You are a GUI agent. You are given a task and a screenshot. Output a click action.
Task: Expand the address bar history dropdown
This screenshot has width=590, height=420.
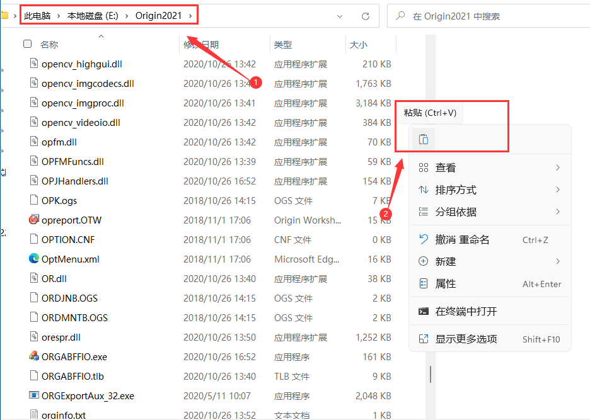point(339,16)
